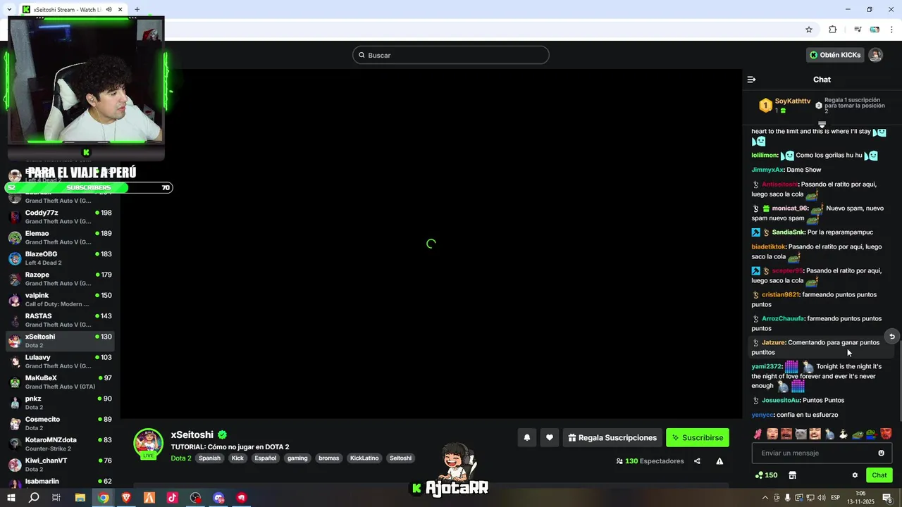Click SoyKathttv top gifter name

793,101
